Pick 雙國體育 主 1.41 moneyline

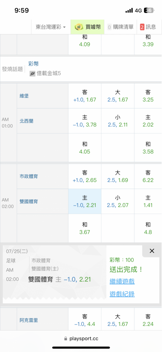tap(148, 201)
